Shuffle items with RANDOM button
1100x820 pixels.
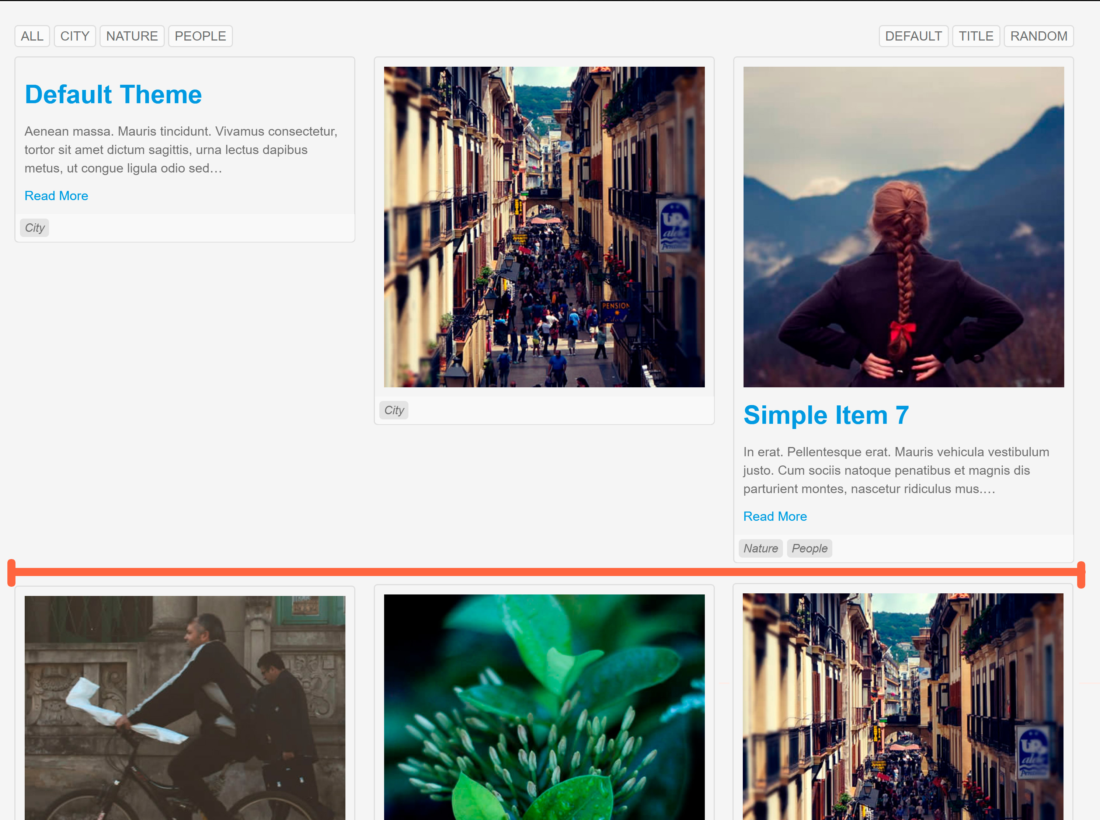(1038, 36)
